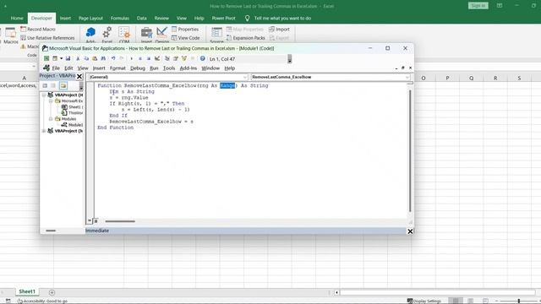The width and height of the screenshot is (541, 304).
Task: Switch to the Formulas tab in Excel
Action: pos(120,19)
